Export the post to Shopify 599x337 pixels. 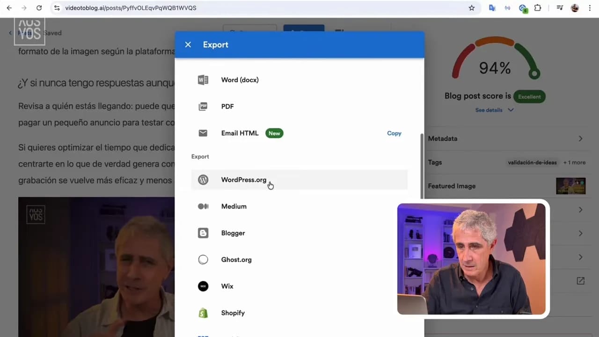299,313
